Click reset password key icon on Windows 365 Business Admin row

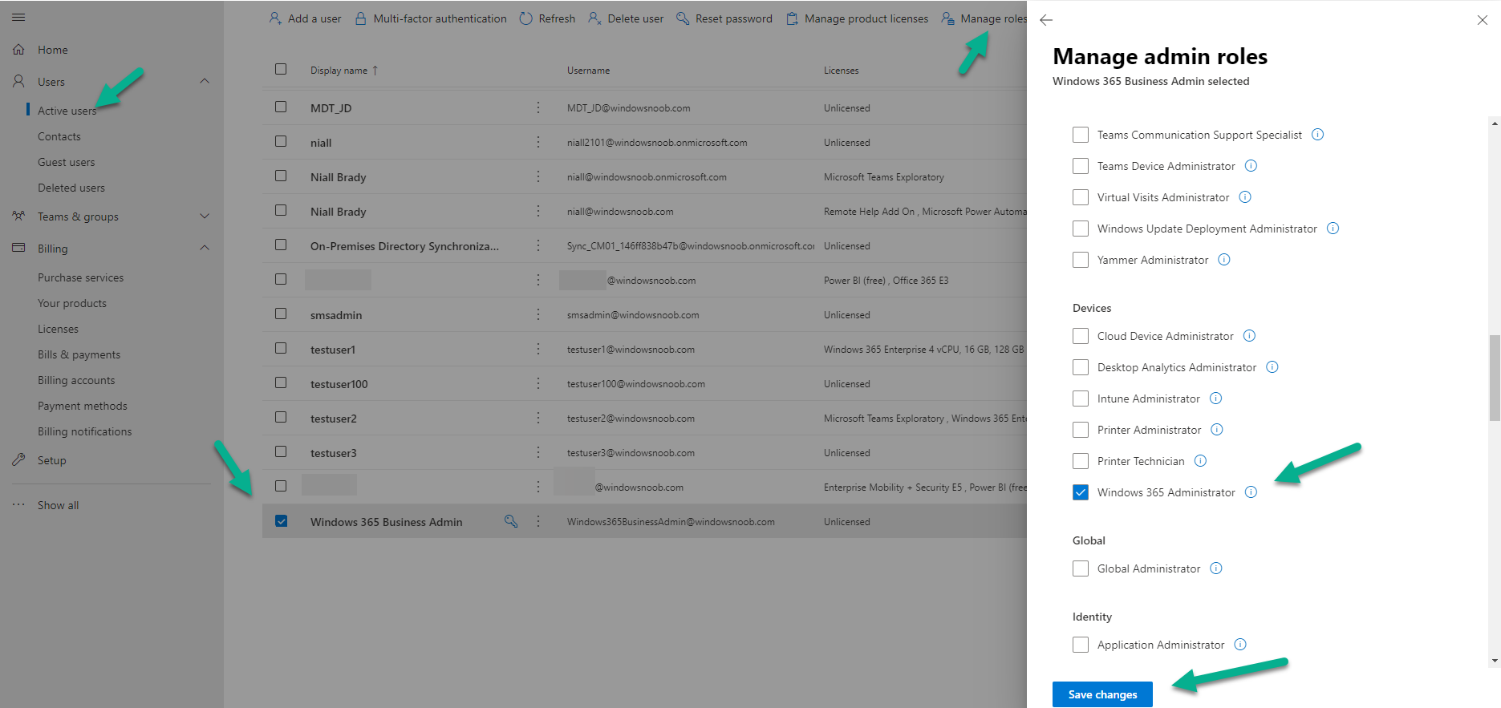pyautogui.click(x=511, y=521)
